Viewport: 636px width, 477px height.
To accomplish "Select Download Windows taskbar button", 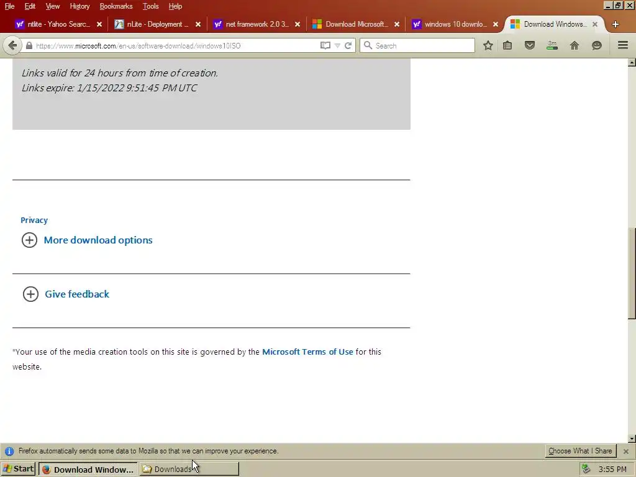I will (x=88, y=470).
